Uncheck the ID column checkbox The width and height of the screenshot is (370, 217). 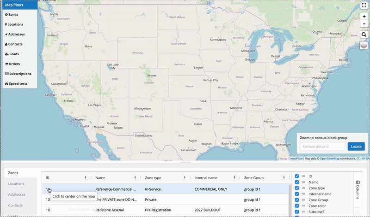(x=297, y=176)
